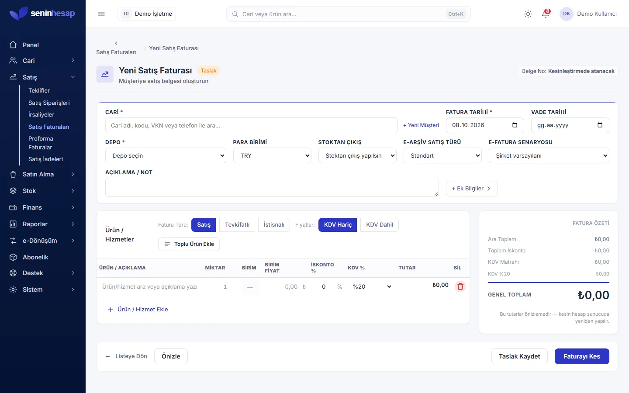Open the Depo seçin dropdown

click(166, 155)
